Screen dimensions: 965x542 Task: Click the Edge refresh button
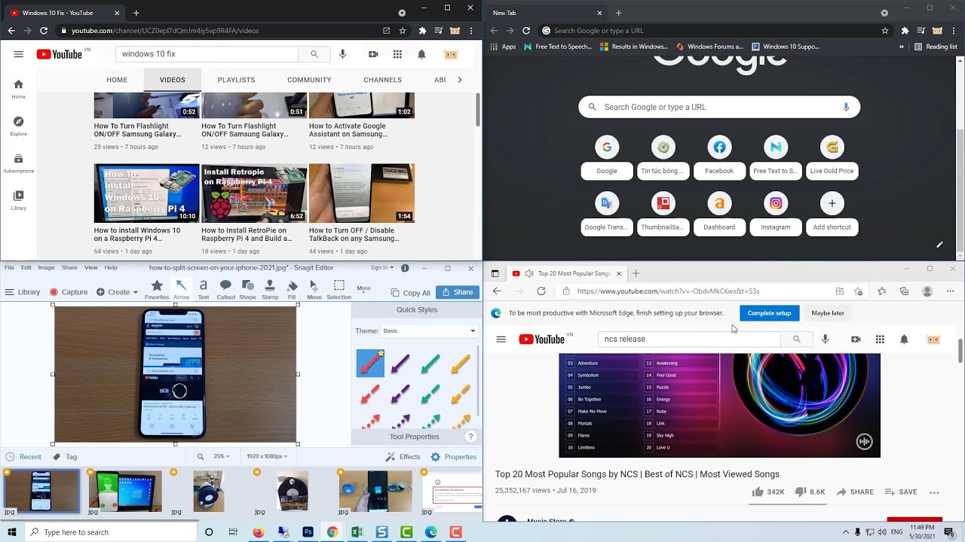click(541, 291)
